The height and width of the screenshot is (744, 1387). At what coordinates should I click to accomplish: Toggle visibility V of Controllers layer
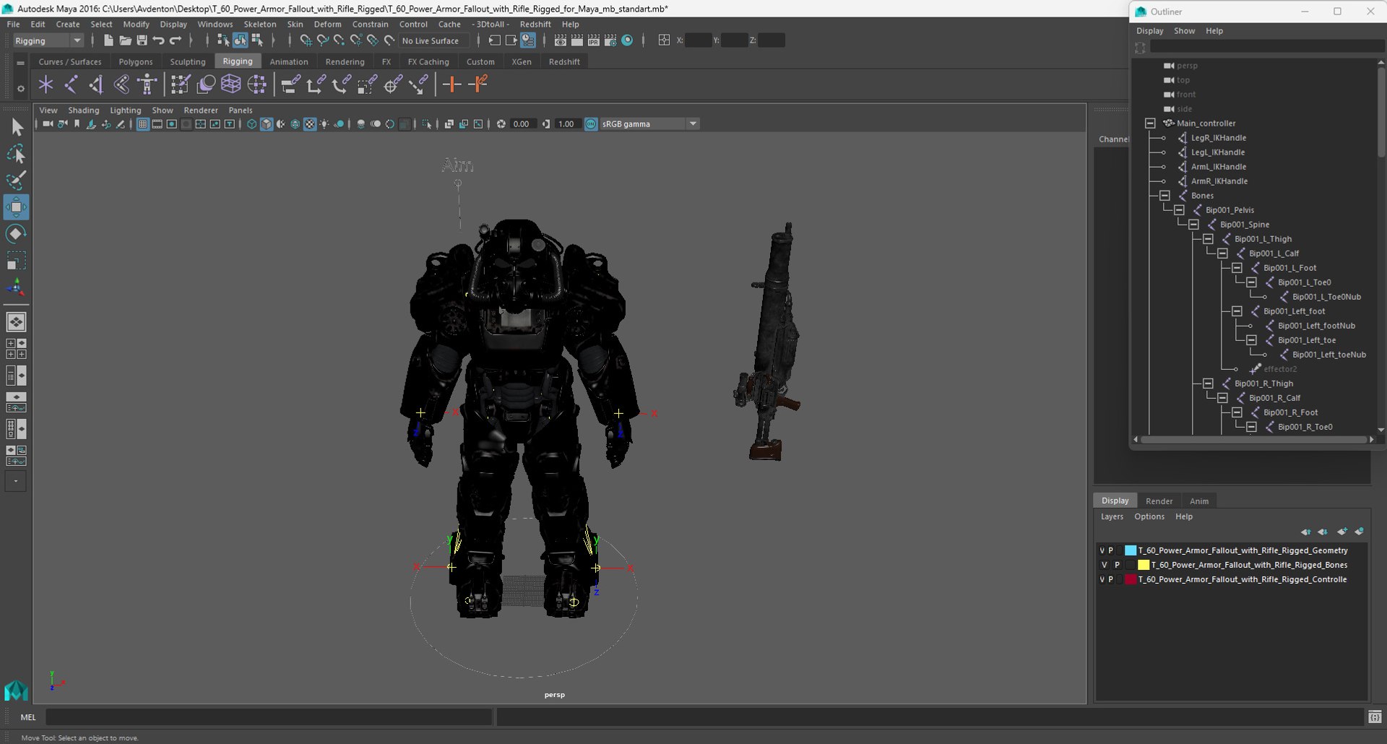[x=1102, y=579]
